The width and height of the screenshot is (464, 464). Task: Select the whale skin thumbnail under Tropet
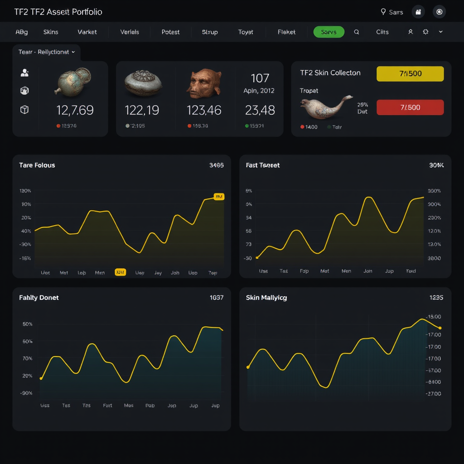tap(326, 107)
